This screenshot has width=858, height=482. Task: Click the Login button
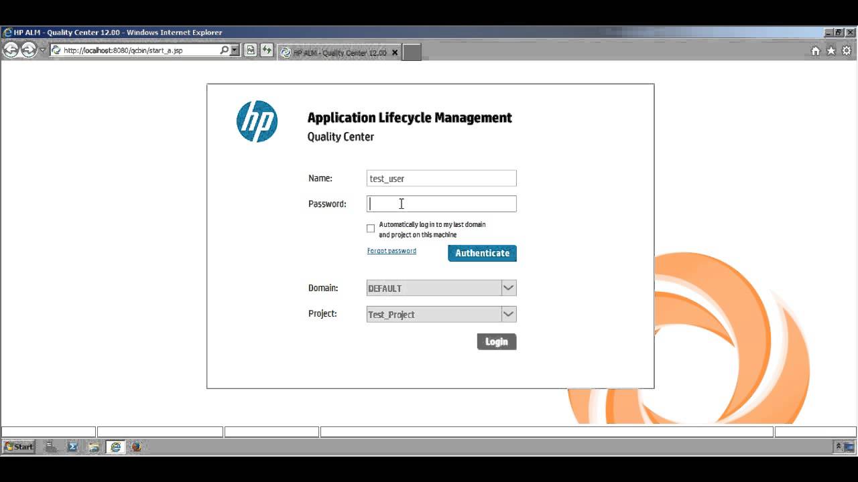497,341
